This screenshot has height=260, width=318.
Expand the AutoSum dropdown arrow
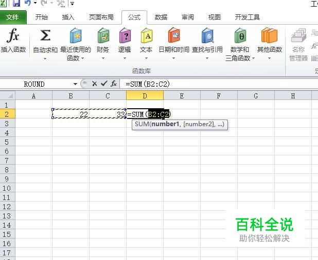(45, 59)
